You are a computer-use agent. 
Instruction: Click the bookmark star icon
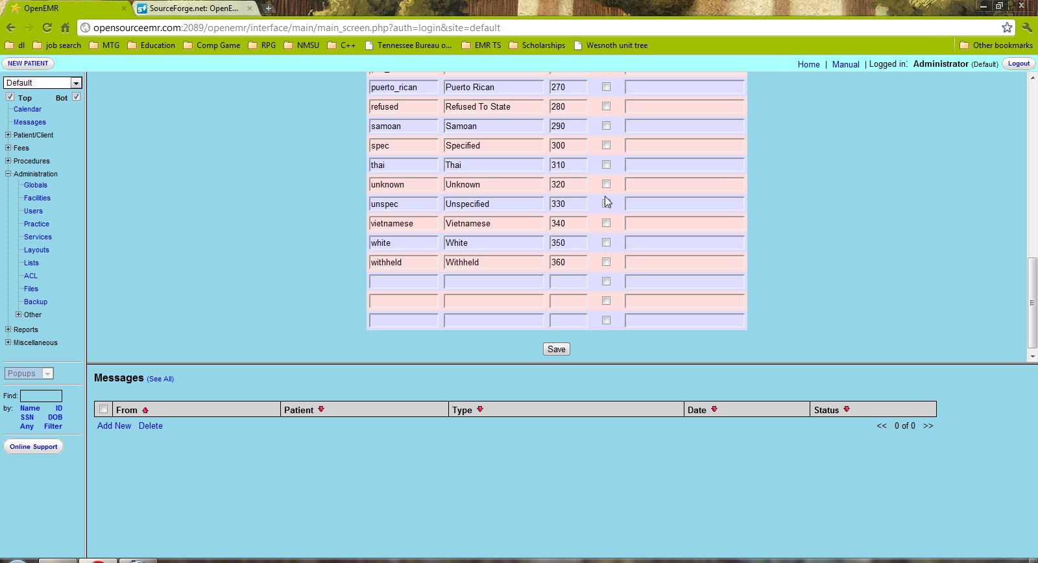pos(1007,27)
